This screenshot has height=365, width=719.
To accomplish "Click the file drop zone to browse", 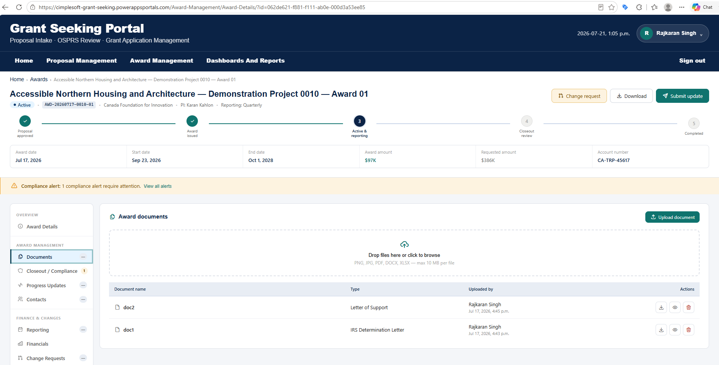I will coord(404,253).
